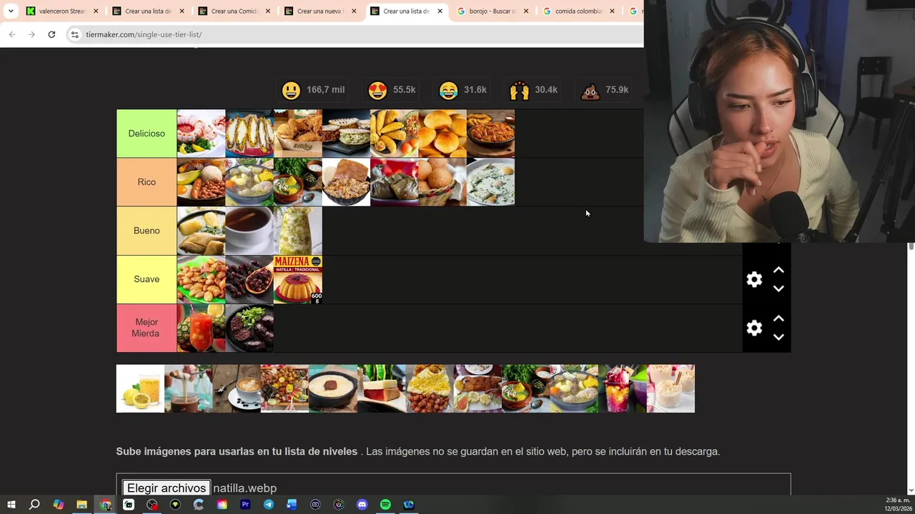Go forward with the browser forward arrow
915x514 pixels.
[31, 34]
